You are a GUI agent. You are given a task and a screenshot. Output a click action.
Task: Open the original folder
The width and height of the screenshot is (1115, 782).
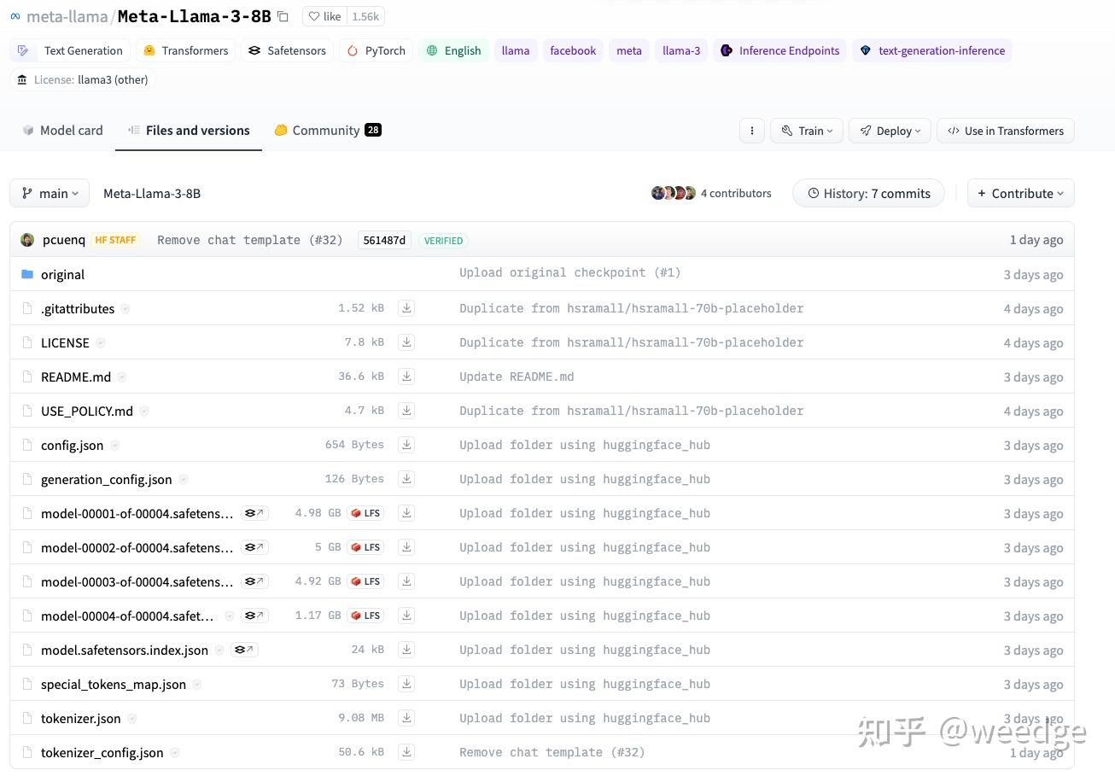click(x=62, y=274)
